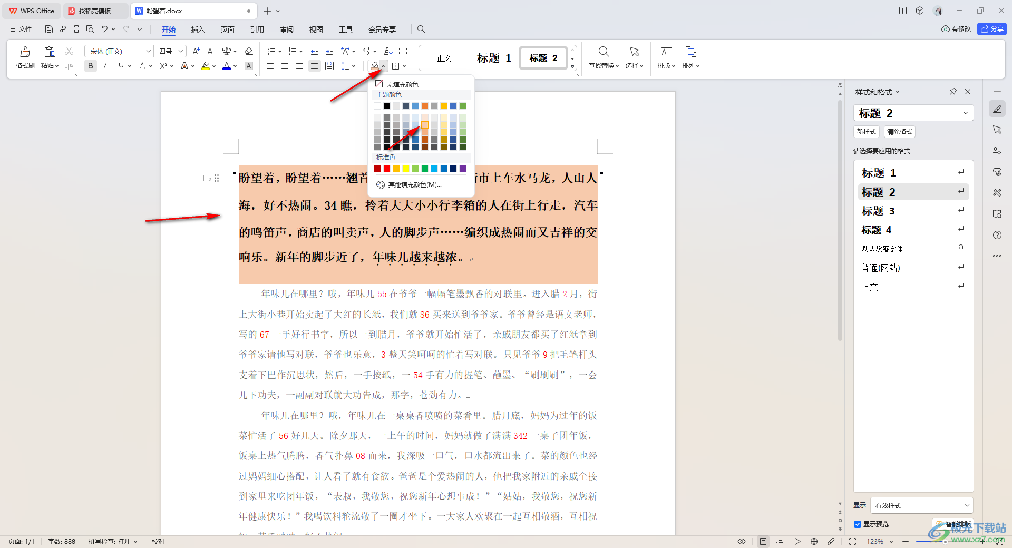Open the 文件 menu
Screen dimensions: 1012x548
(x=21, y=29)
